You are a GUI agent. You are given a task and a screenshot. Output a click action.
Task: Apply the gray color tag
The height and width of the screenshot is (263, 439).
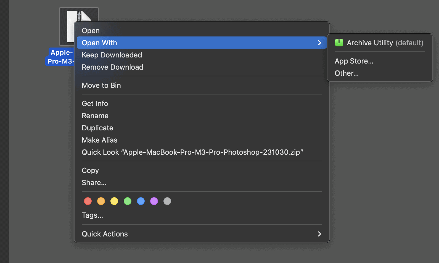click(167, 201)
